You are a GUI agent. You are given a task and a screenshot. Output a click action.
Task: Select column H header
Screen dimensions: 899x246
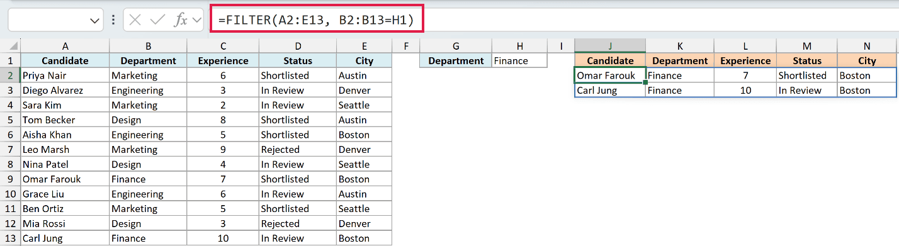(x=519, y=46)
